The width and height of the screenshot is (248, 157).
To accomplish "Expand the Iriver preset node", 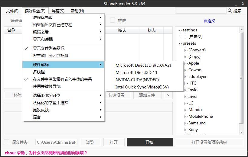I will point(185,97).
